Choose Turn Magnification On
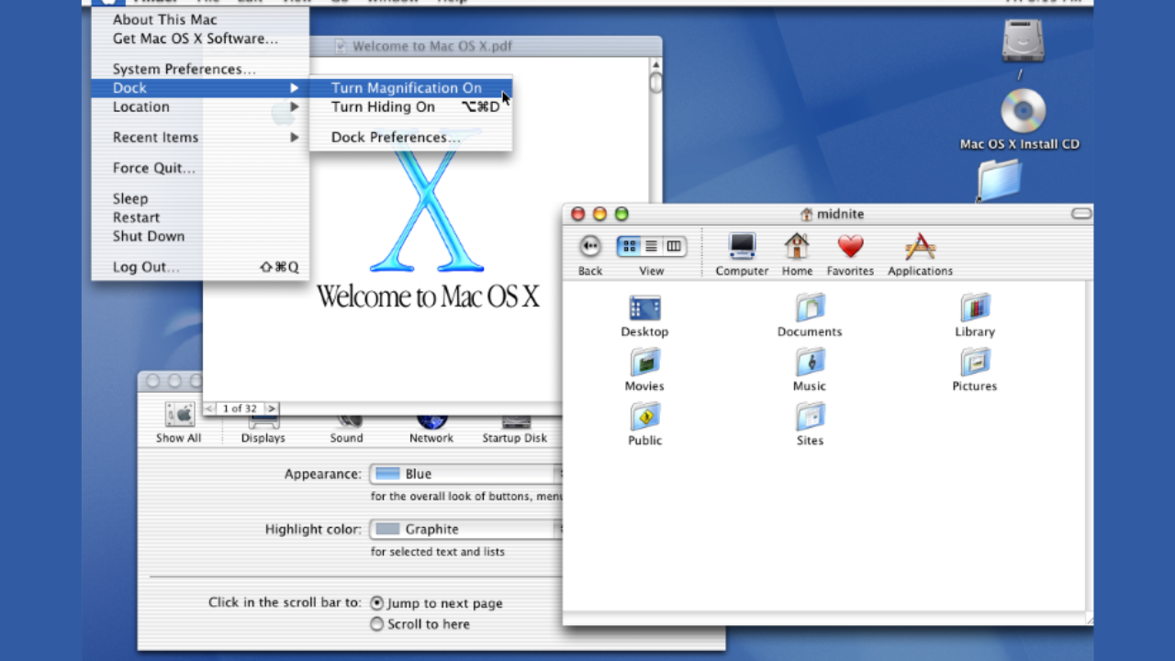The width and height of the screenshot is (1175, 661). click(407, 88)
